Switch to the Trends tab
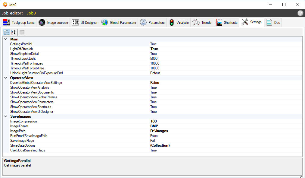Viewport: 305px width, 178px height. (202, 23)
